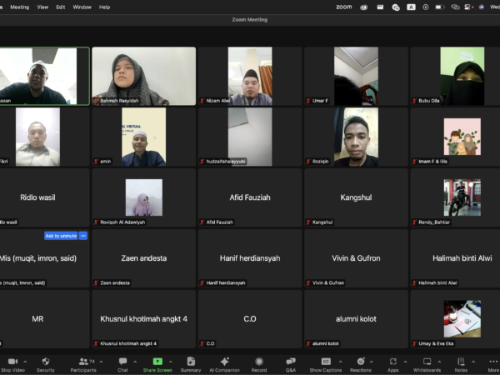Click the muted mic icon beside amin
This screenshot has height=375, width=500.
[x=96, y=162]
